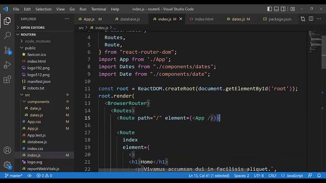Screen dimensions: 326x183
Task: Toggle secondary side bar visibility
Action: 283,9
